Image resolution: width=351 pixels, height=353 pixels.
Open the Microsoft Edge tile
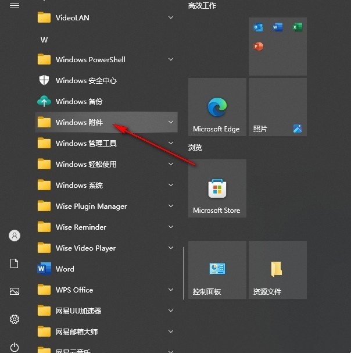tap(217, 107)
